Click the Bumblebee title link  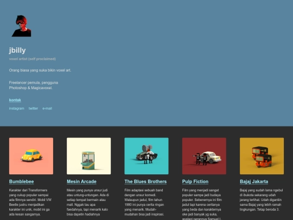(22, 181)
